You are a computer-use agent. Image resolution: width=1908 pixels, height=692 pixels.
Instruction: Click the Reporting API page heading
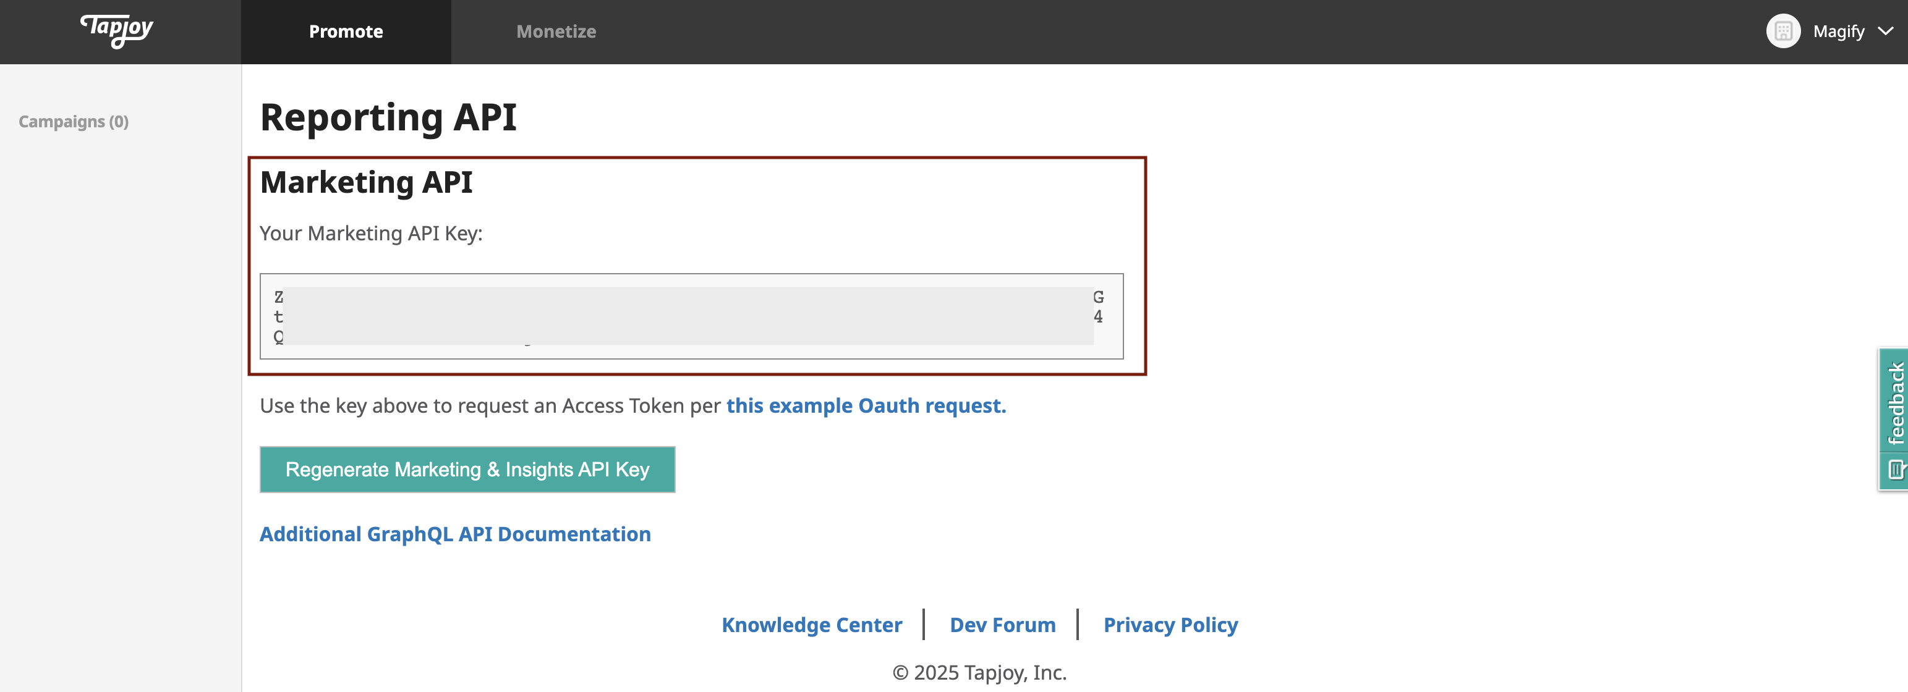[389, 117]
